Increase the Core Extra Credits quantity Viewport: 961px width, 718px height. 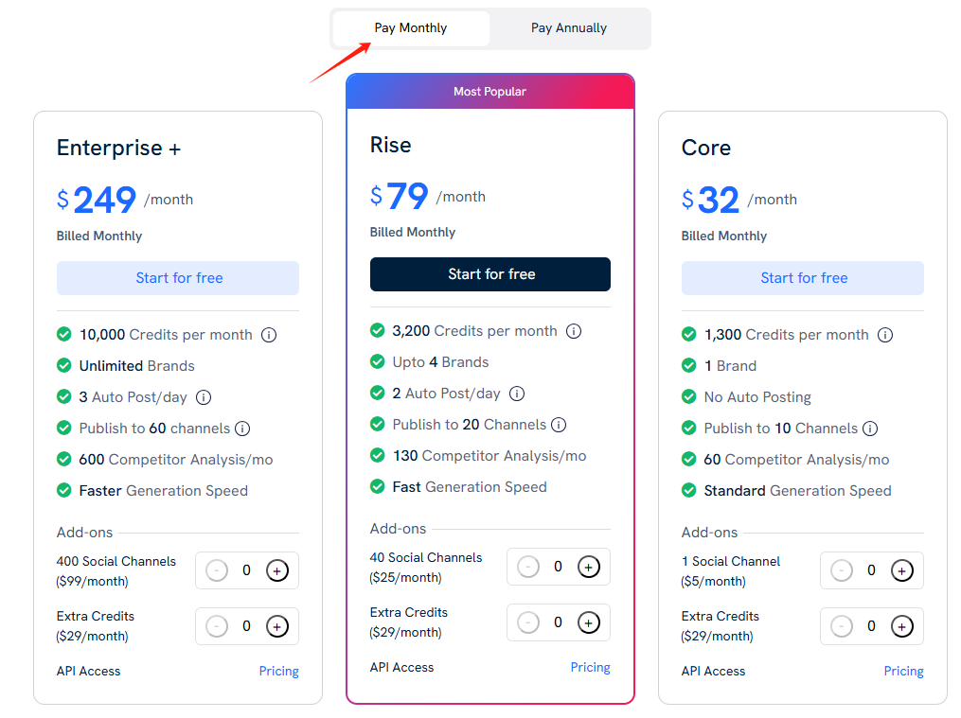click(901, 626)
